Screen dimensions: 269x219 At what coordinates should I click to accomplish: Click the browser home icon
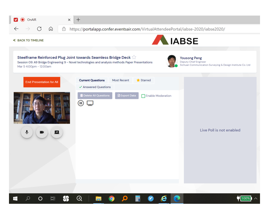(51, 29)
